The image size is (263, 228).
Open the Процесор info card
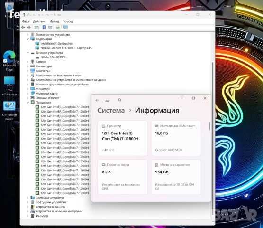123,138
